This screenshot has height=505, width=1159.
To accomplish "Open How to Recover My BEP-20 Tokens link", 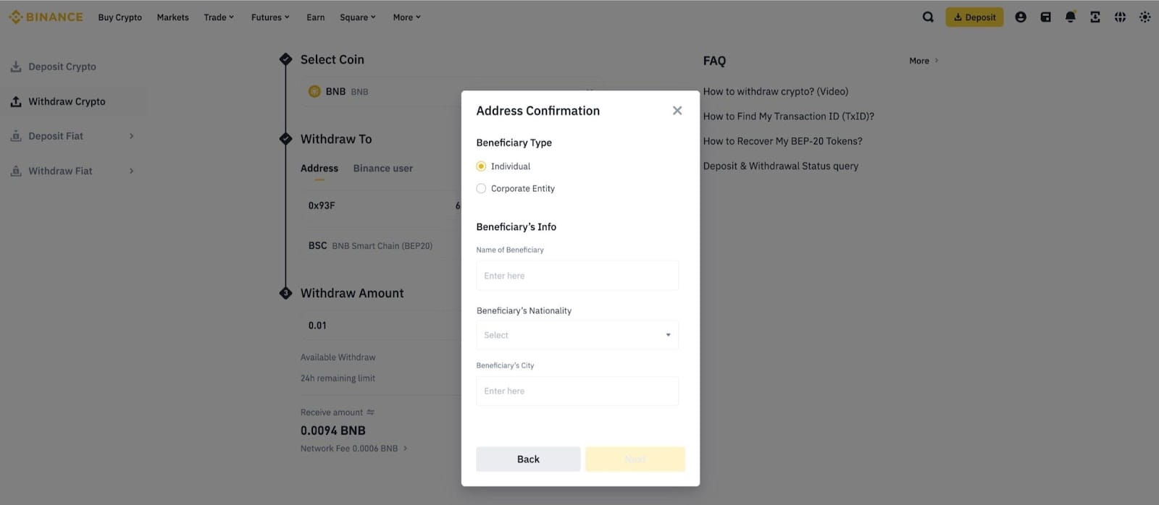I will [783, 141].
